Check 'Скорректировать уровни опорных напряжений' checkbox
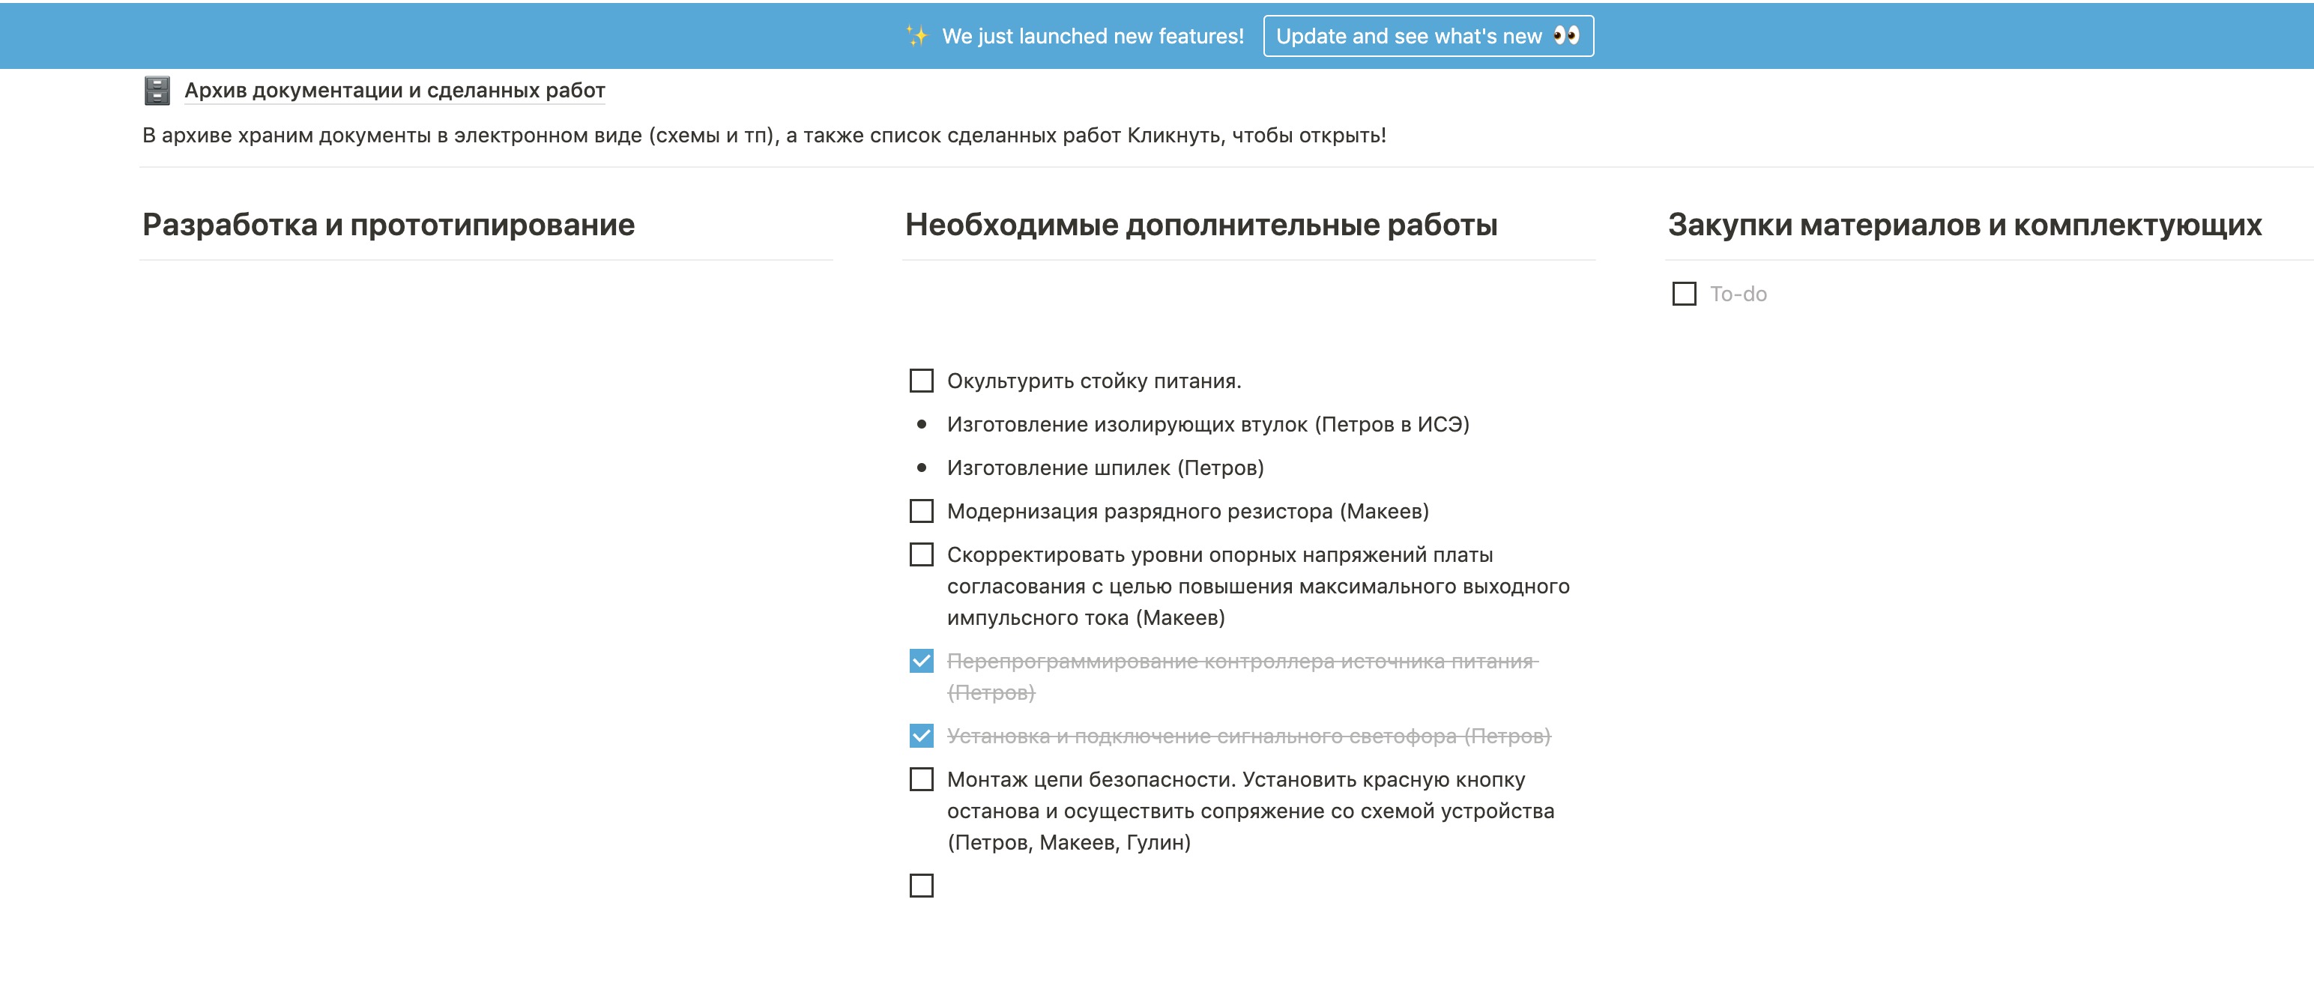The height and width of the screenshot is (983, 2314). point(922,555)
